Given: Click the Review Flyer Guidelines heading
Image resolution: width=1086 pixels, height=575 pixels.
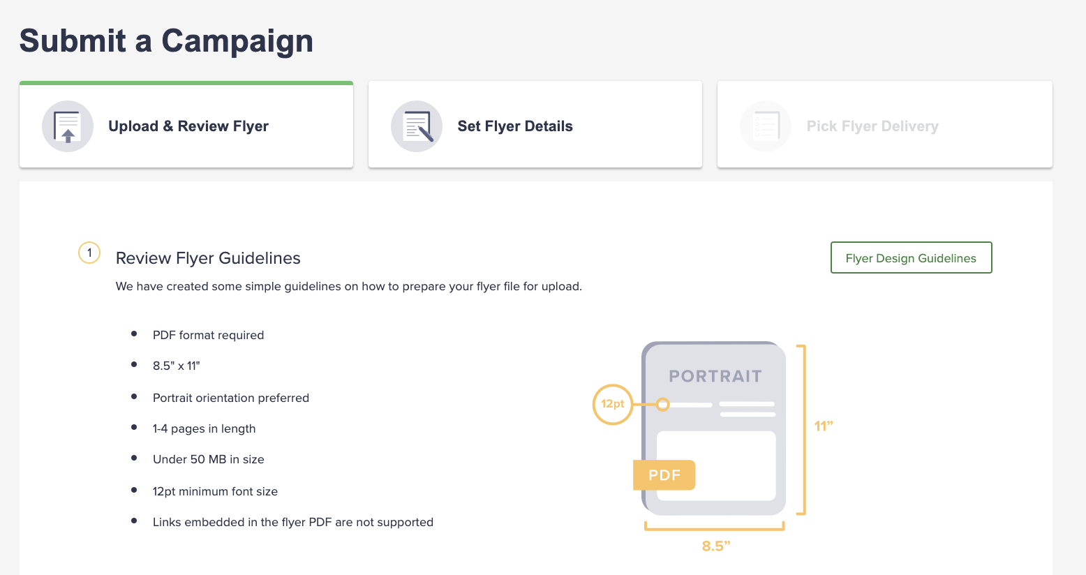Looking at the screenshot, I should (208, 258).
